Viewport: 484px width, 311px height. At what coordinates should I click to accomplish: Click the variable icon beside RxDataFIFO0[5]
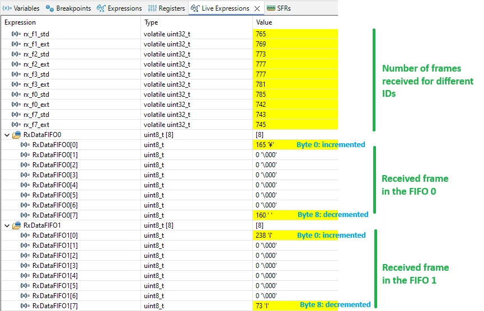pyautogui.click(x=25, y=195)
